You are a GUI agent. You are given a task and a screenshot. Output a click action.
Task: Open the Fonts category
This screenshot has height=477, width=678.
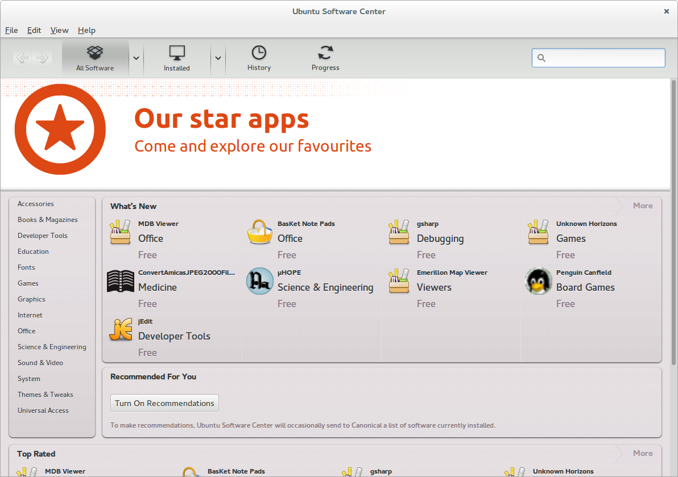(26, 267)
